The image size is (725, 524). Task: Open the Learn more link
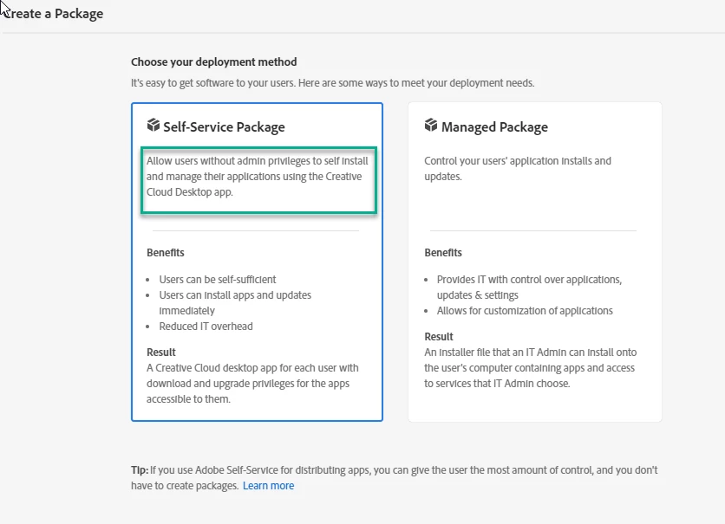(268, 486)
